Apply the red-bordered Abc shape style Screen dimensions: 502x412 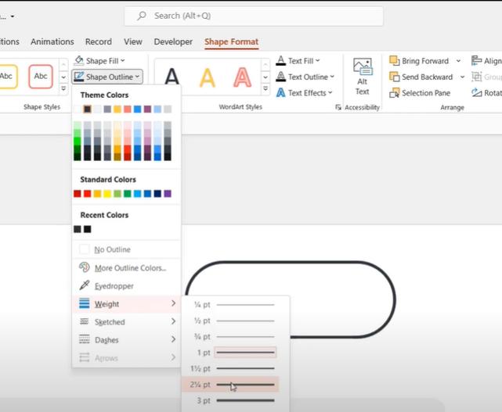coord(41,77)
